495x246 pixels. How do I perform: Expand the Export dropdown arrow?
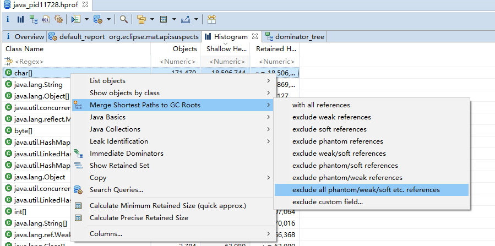coord(196,20)
